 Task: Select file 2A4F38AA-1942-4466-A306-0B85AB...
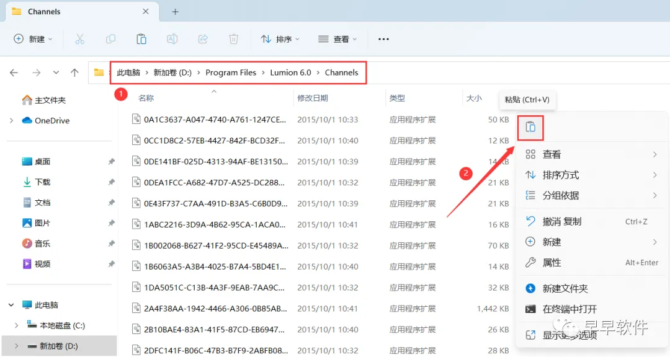pyautogui.click(x=215, y=308)
